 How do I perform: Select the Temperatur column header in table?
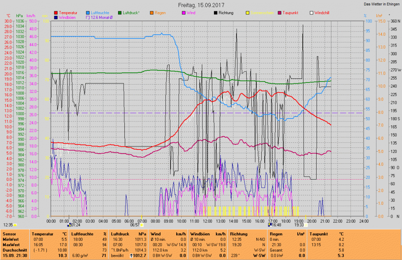point(41,234)
